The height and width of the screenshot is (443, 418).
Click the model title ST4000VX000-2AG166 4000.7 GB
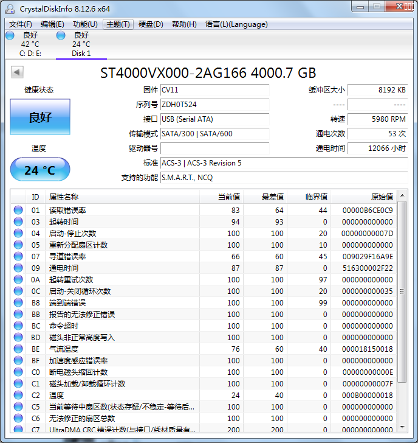[x=208, y=73]
